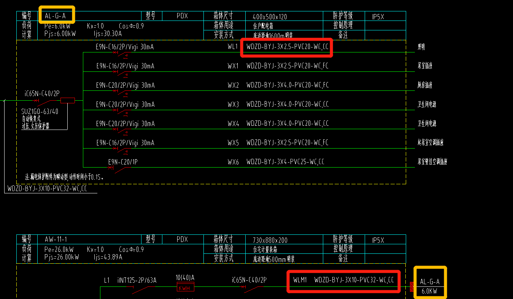Click the WX3 circuit label
This screenshot has width=513, height=299.
point(233,104)
